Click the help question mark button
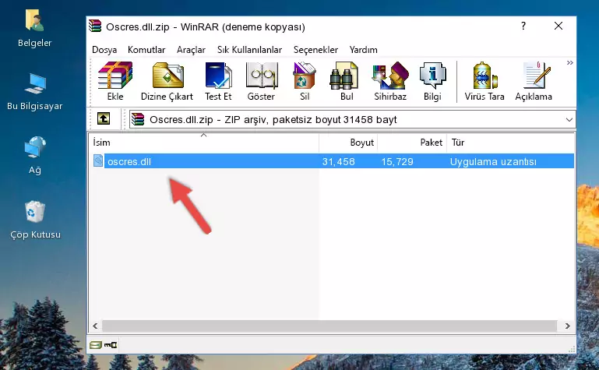The width and height of the screenshot is (599, 370). [x=523, y=26]
